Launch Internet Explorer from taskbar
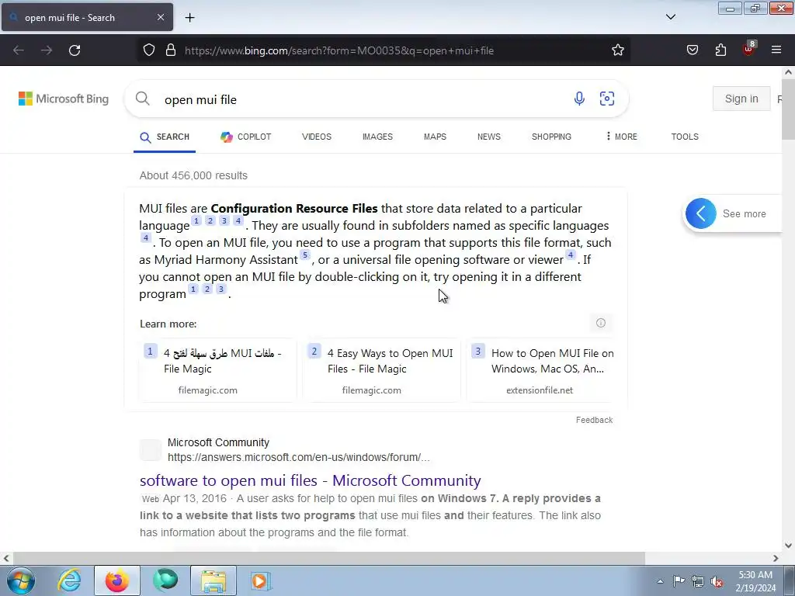This screenshot has height=596, width=795. (69, 580)
